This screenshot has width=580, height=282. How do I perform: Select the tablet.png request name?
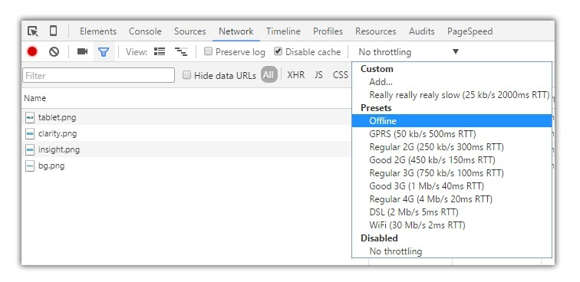coord(57,118)
